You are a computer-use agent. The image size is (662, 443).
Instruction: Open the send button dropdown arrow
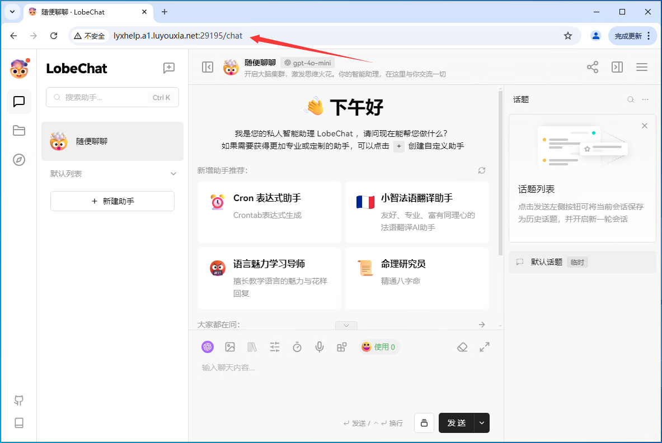coord(482,423)
